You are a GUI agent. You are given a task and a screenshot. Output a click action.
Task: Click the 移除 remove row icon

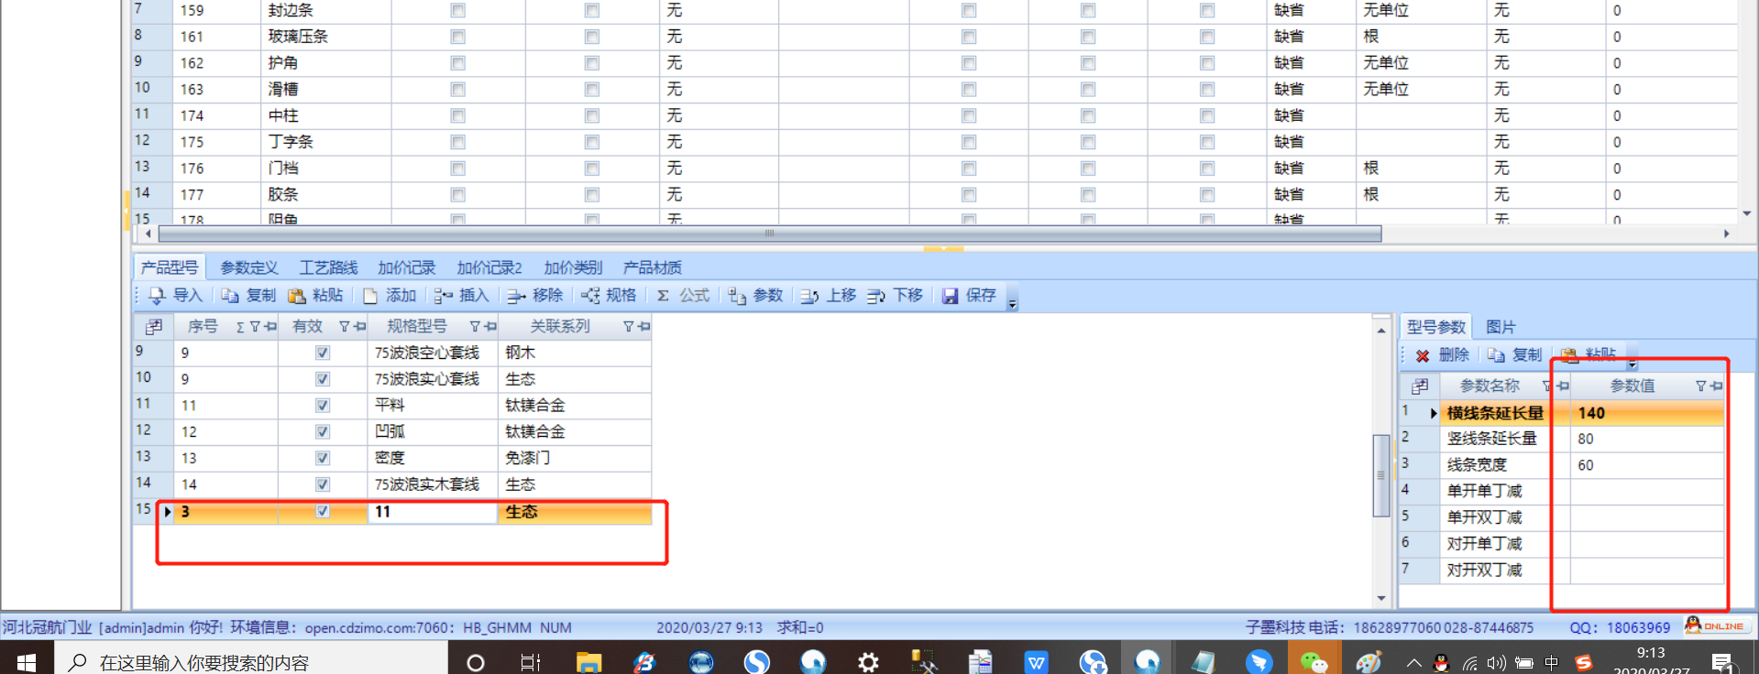(x=517, y=296)
